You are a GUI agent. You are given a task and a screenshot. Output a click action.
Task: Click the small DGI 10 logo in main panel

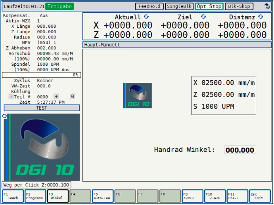(x=138, y=95)
